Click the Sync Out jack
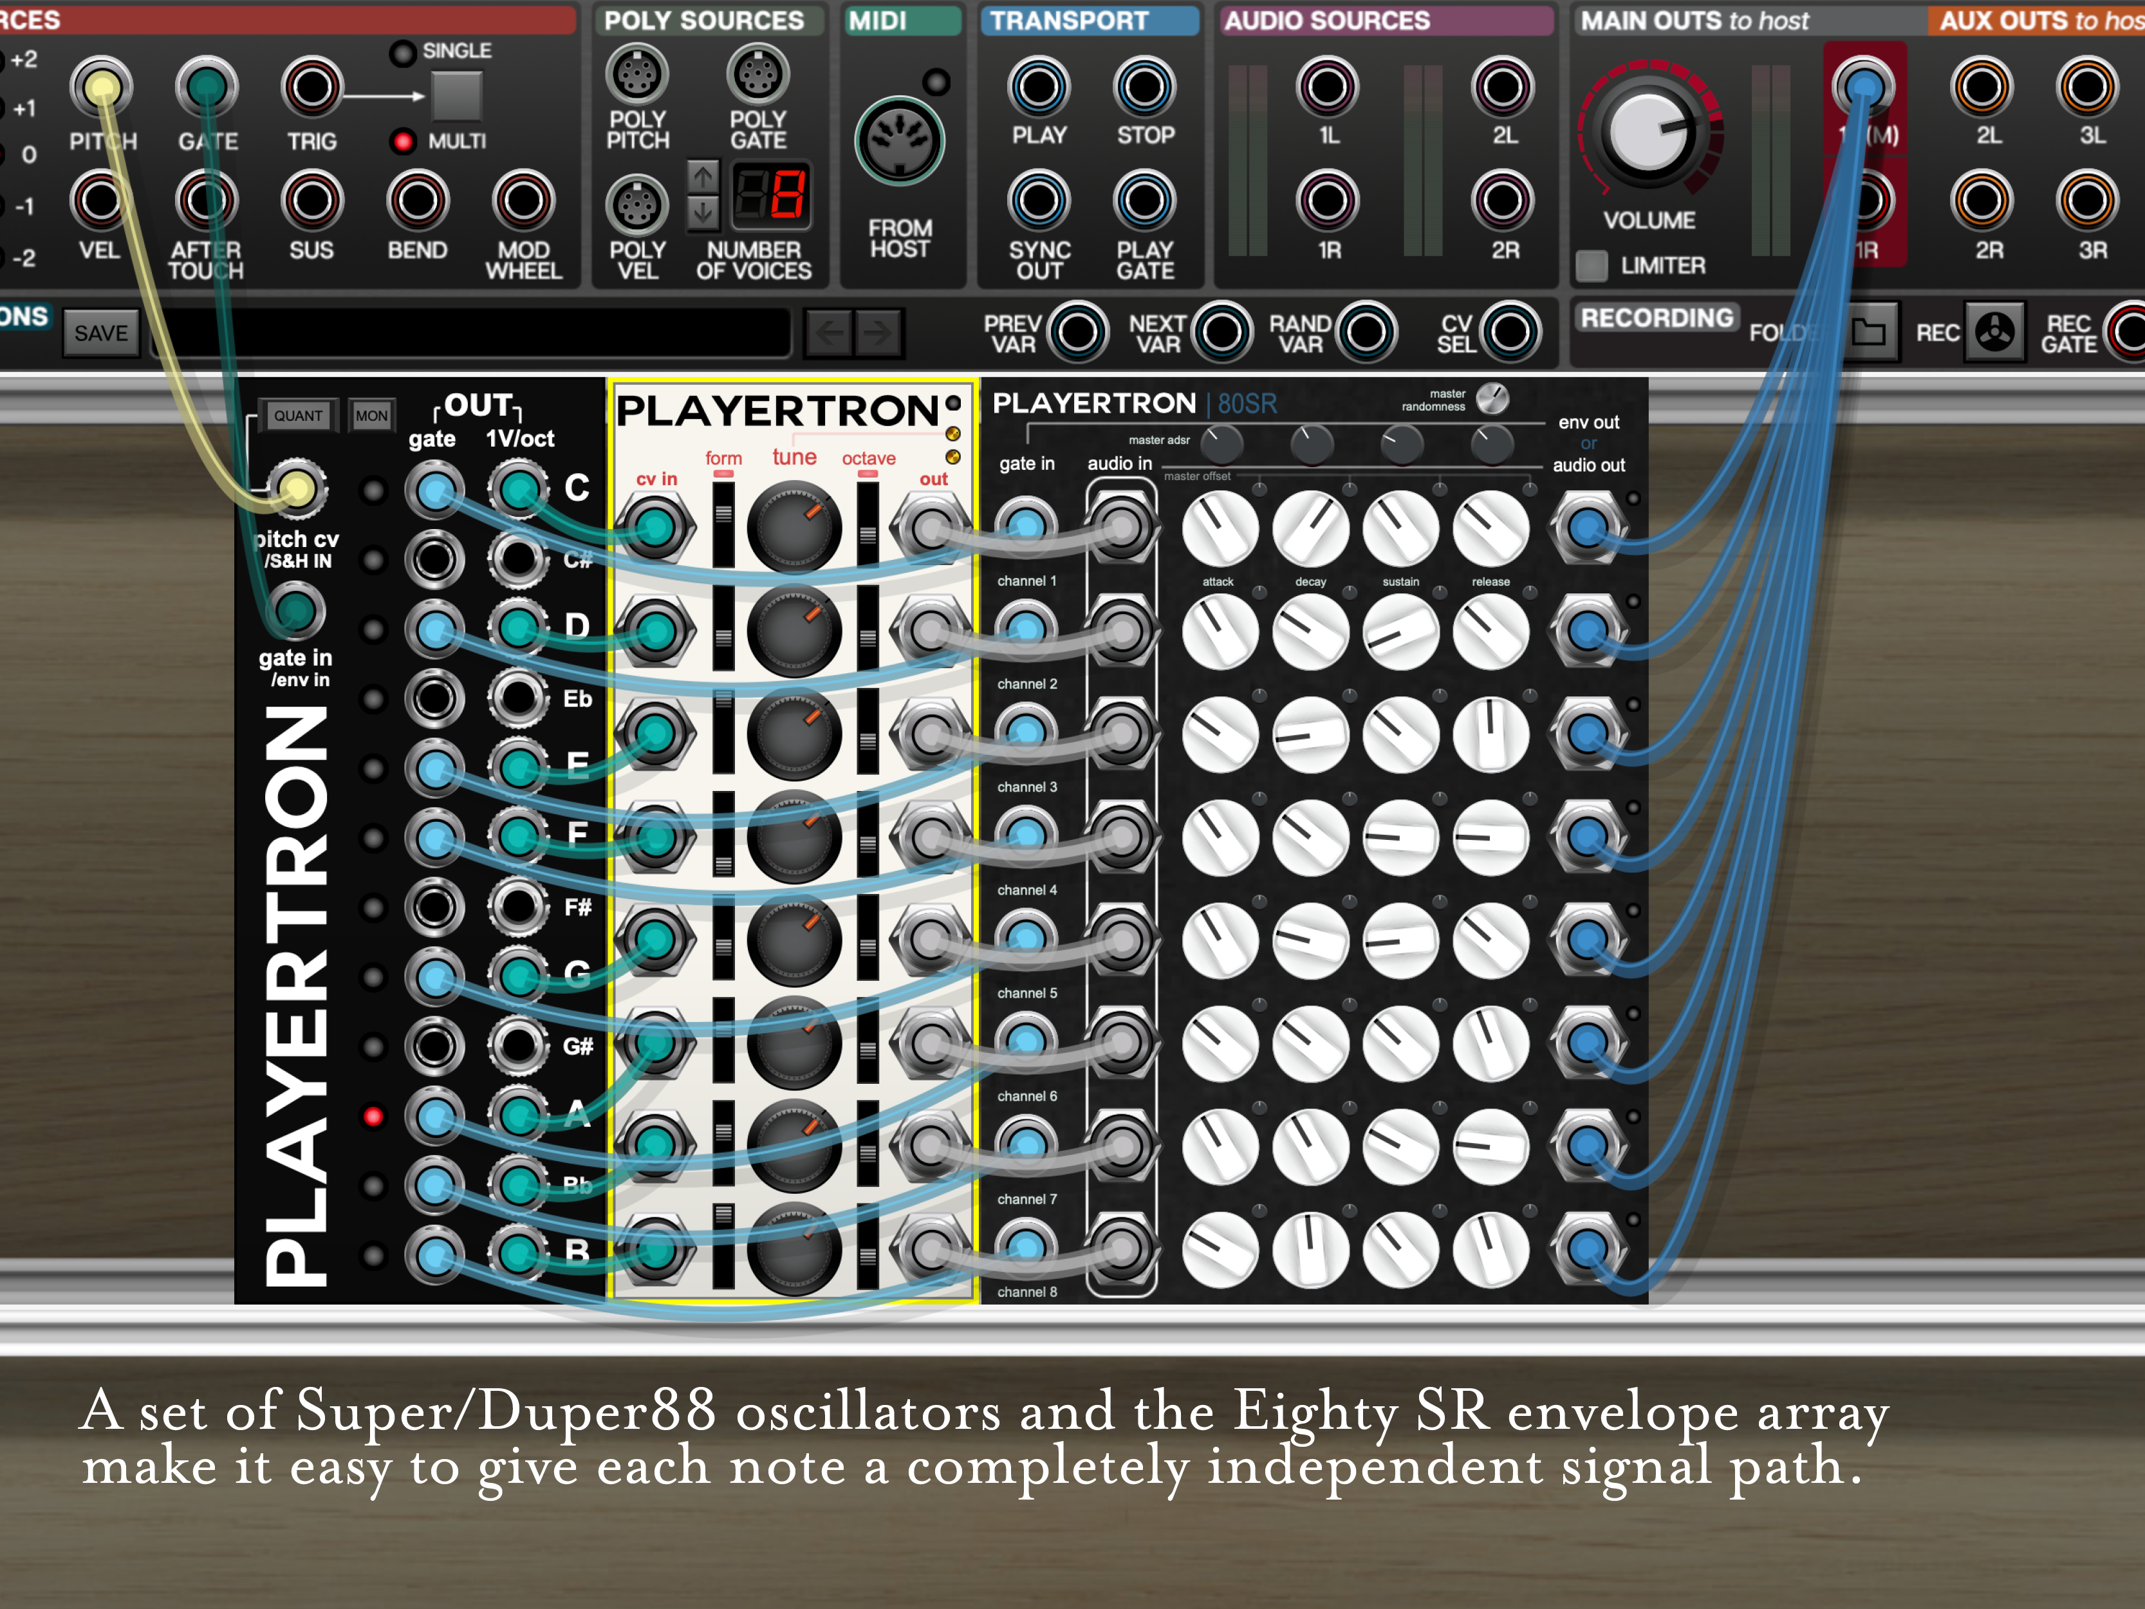 tap(1039, 201)
